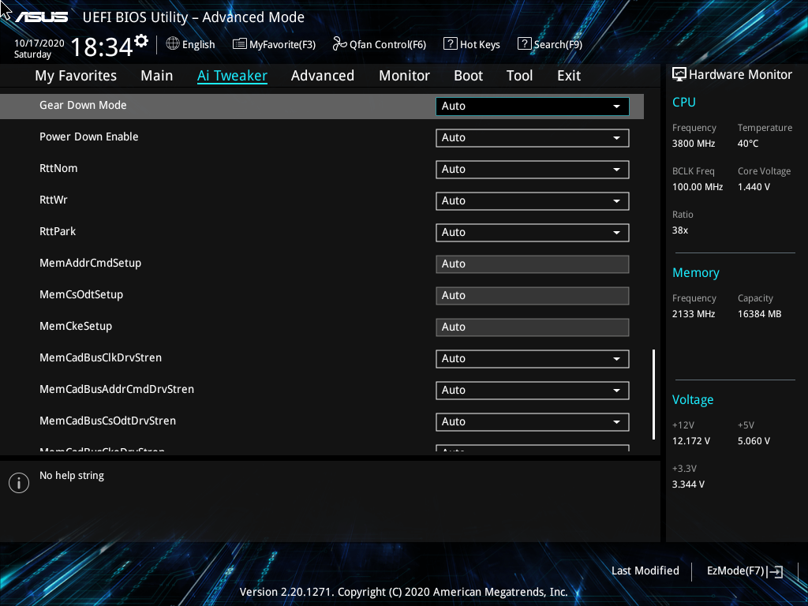Click the CPU temperature 40°C value

pos(748,144)
